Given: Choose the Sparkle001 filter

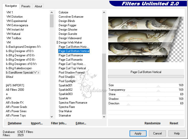Looking at the screenshot, I should pos(66,85).
